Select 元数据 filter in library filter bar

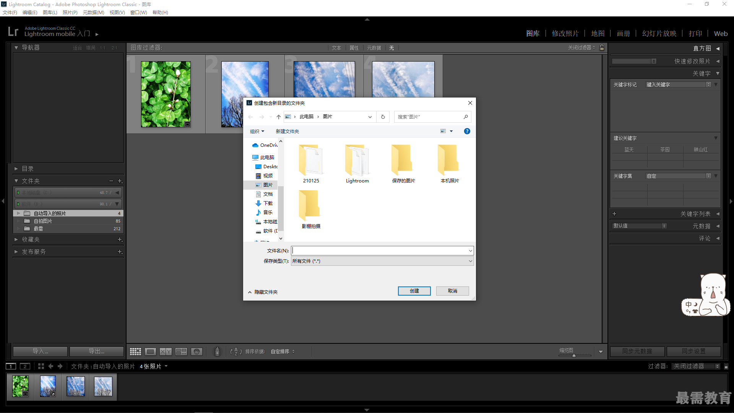[374, 48]
